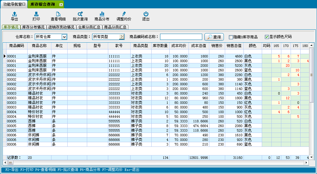Click the filter cell under 商品名称
The image size is (317, 174).
point(39,52)
